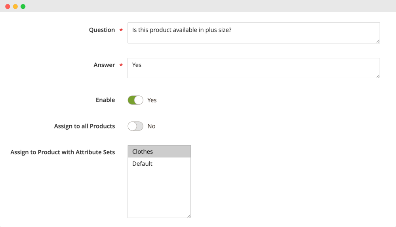The width and height of the screenshot is (396, 227).
Task: Click the Question field label
Action: click(x=102, y=30)
